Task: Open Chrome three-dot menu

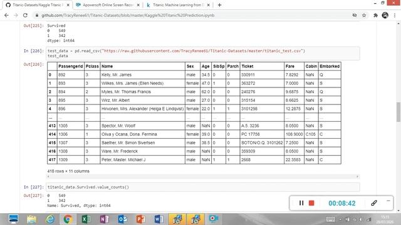Action: pos(395,15)
